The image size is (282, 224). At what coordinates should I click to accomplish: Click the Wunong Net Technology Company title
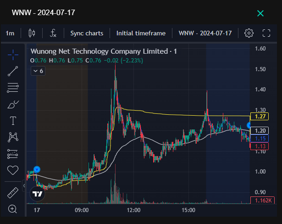click(100, 51)
